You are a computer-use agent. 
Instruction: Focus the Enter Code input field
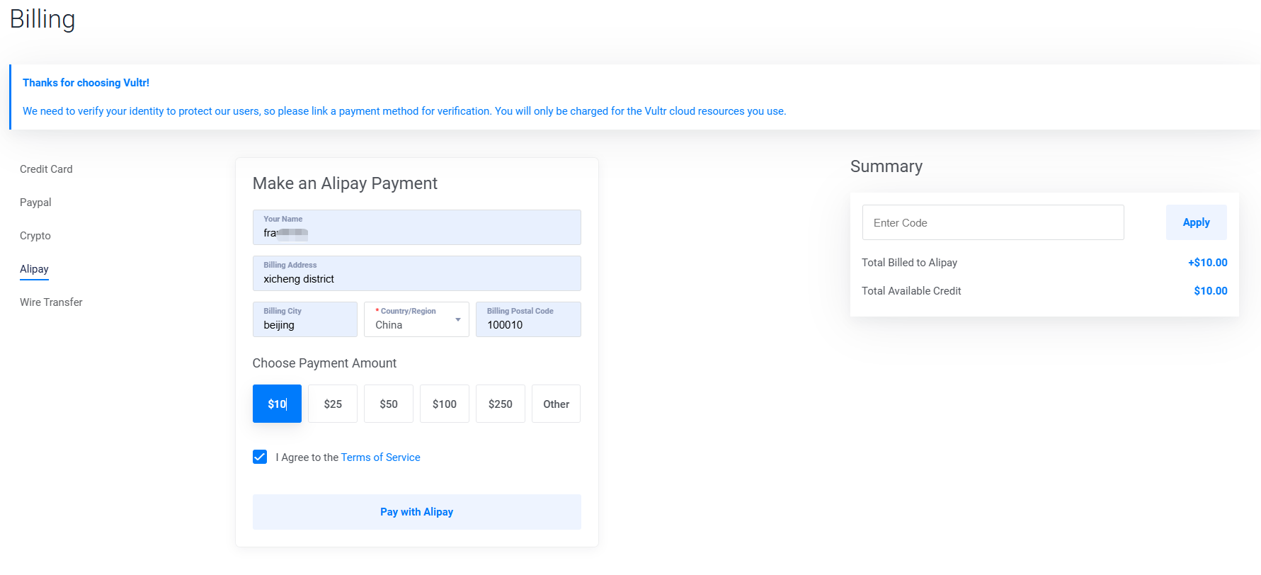993,222
